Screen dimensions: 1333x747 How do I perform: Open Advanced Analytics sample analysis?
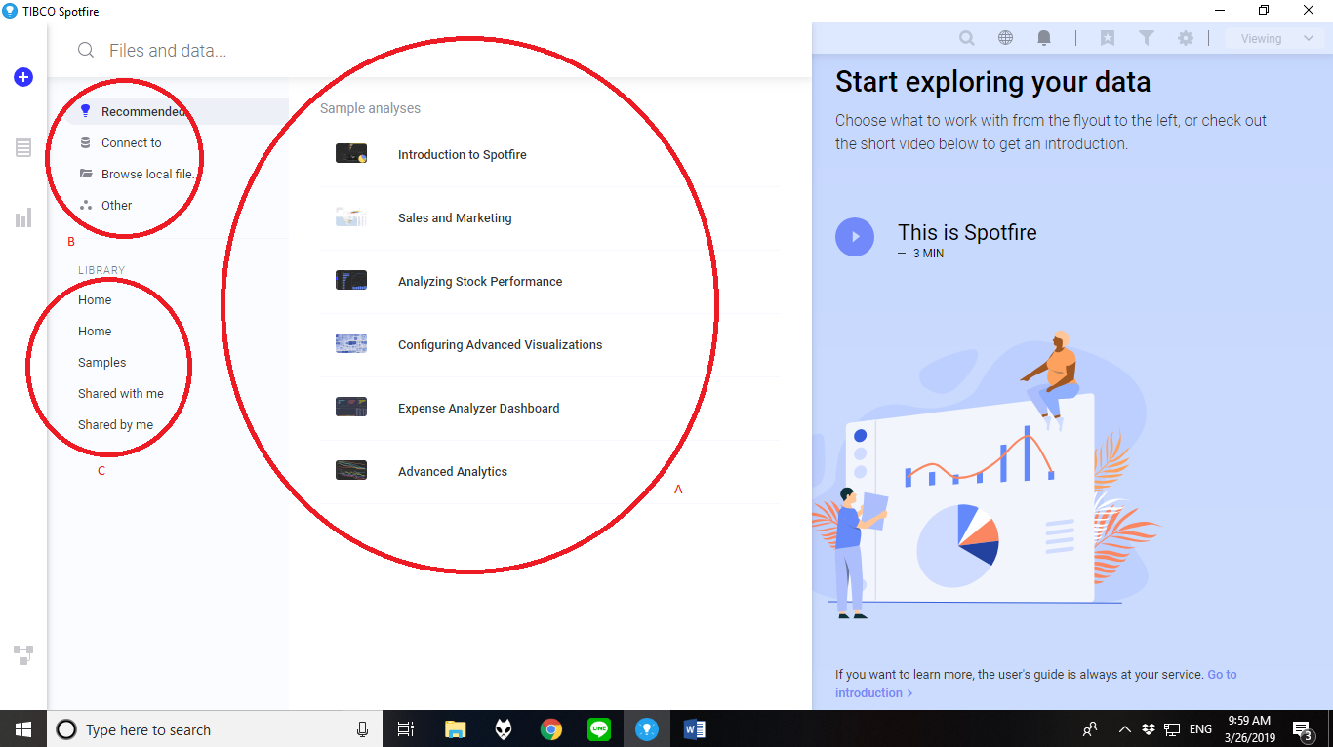click(x=550, y=472)
